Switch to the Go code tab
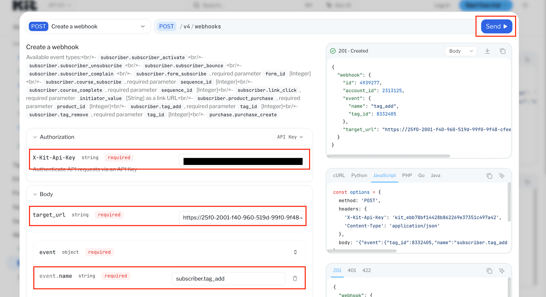 pyautogui.click(x=421, y=176)
